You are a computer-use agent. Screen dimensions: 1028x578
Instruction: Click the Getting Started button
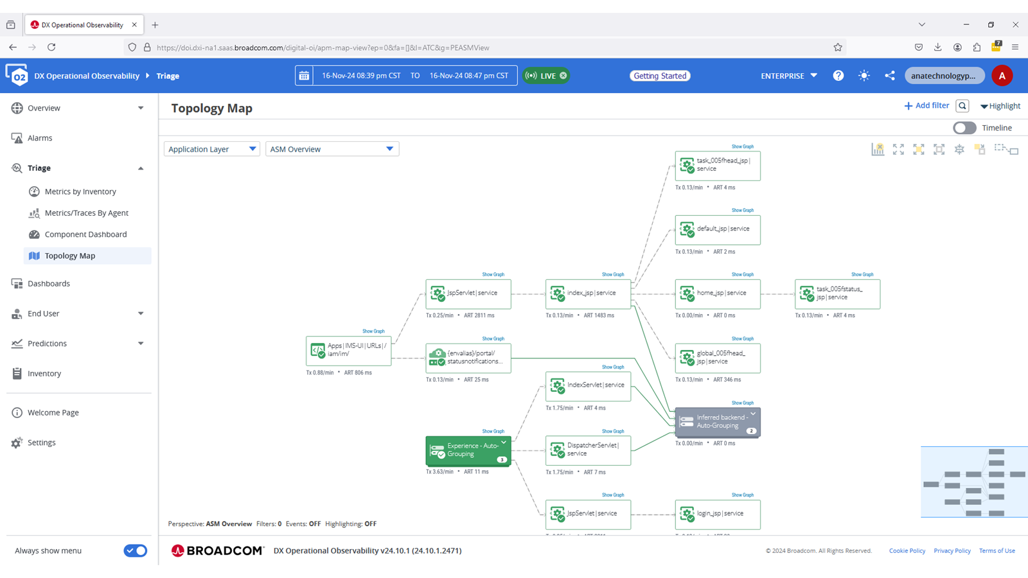(x=660, y=76)
